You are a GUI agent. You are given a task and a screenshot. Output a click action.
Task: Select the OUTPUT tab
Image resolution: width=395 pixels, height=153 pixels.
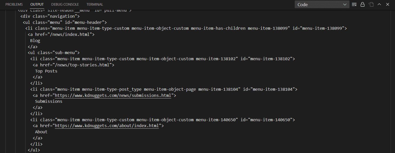tap(37, 4)
